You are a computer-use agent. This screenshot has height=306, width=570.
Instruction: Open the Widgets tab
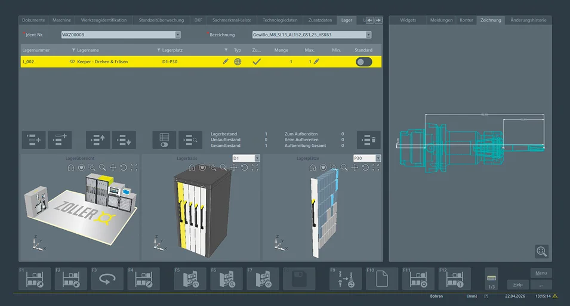tap(408, 20)
